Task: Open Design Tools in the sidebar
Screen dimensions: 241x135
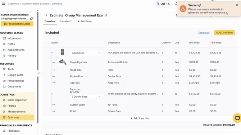Action: tap(15, 75)
